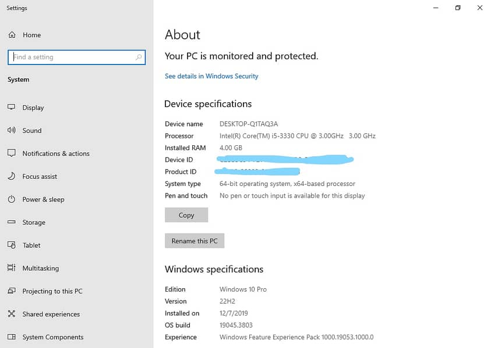Click the System Components icon
Screen dimensions: 491x348
coord(11,337)
